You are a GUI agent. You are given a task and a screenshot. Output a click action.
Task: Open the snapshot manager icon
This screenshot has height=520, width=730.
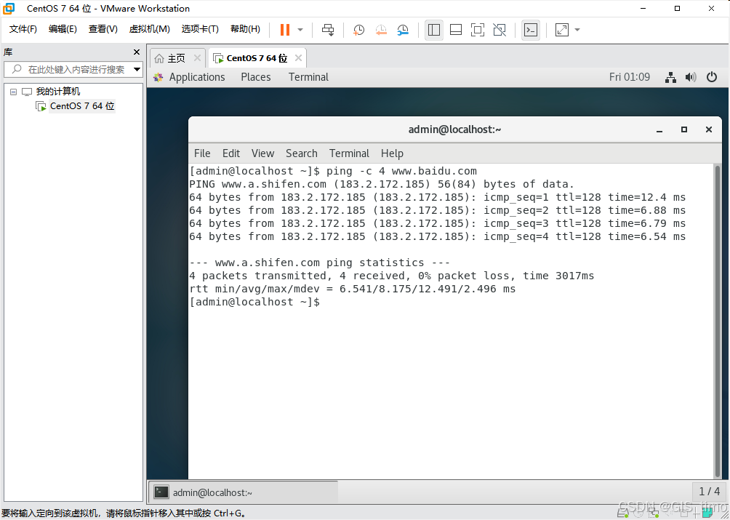click(x=403, y=30)
